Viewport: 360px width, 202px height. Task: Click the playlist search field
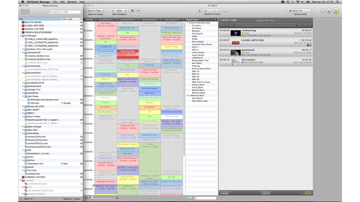pos(205,198)
